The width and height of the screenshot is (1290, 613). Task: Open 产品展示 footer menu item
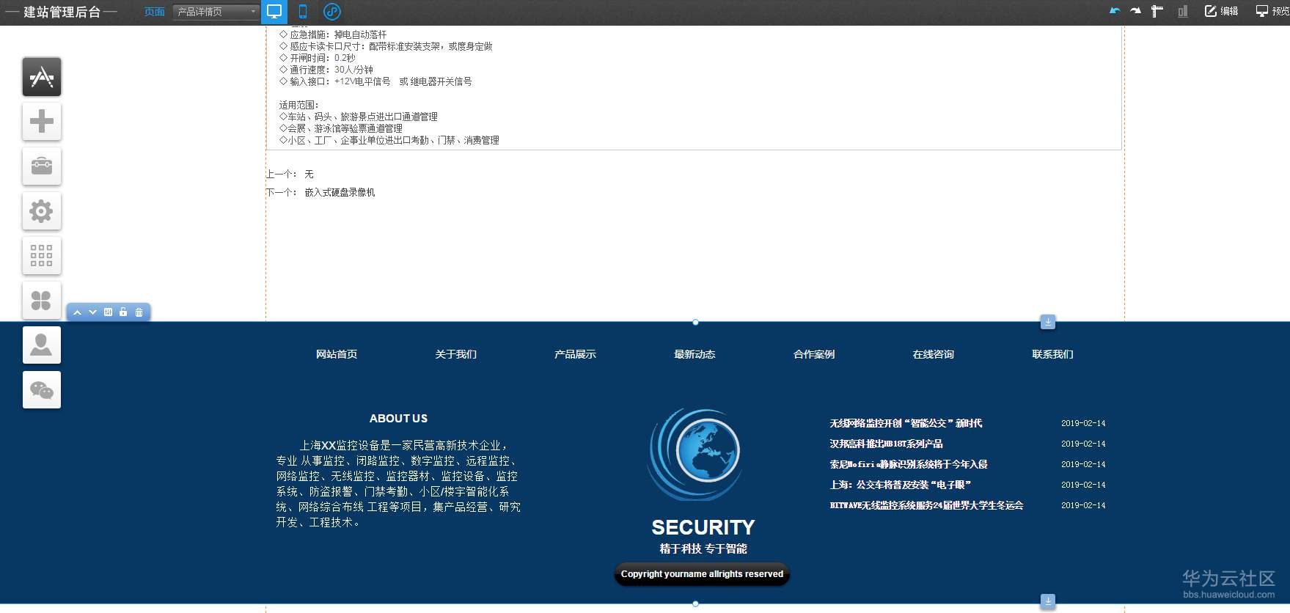[x=576, y=354]
